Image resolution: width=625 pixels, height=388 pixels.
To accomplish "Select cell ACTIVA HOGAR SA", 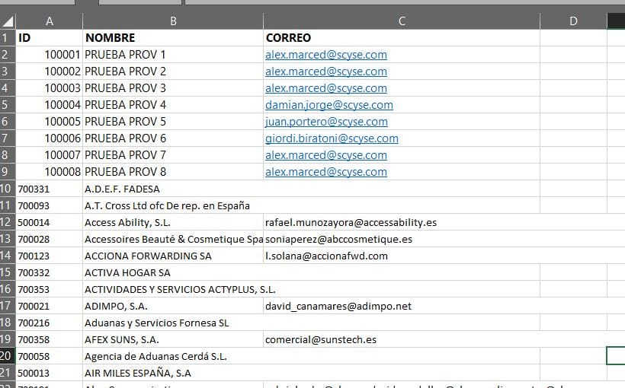I will pyautogui.click(x=173, y=272).
